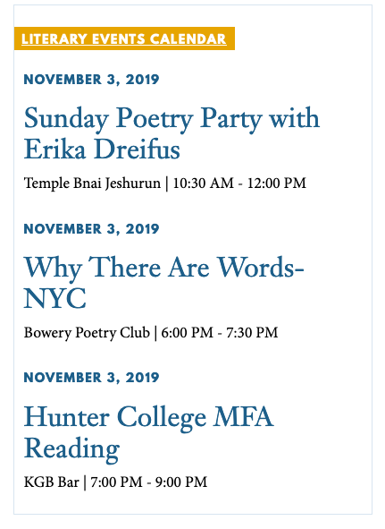This screenshot has width=385, height=529.
Task: Click the words Why There Are
Action: (116, 268)
